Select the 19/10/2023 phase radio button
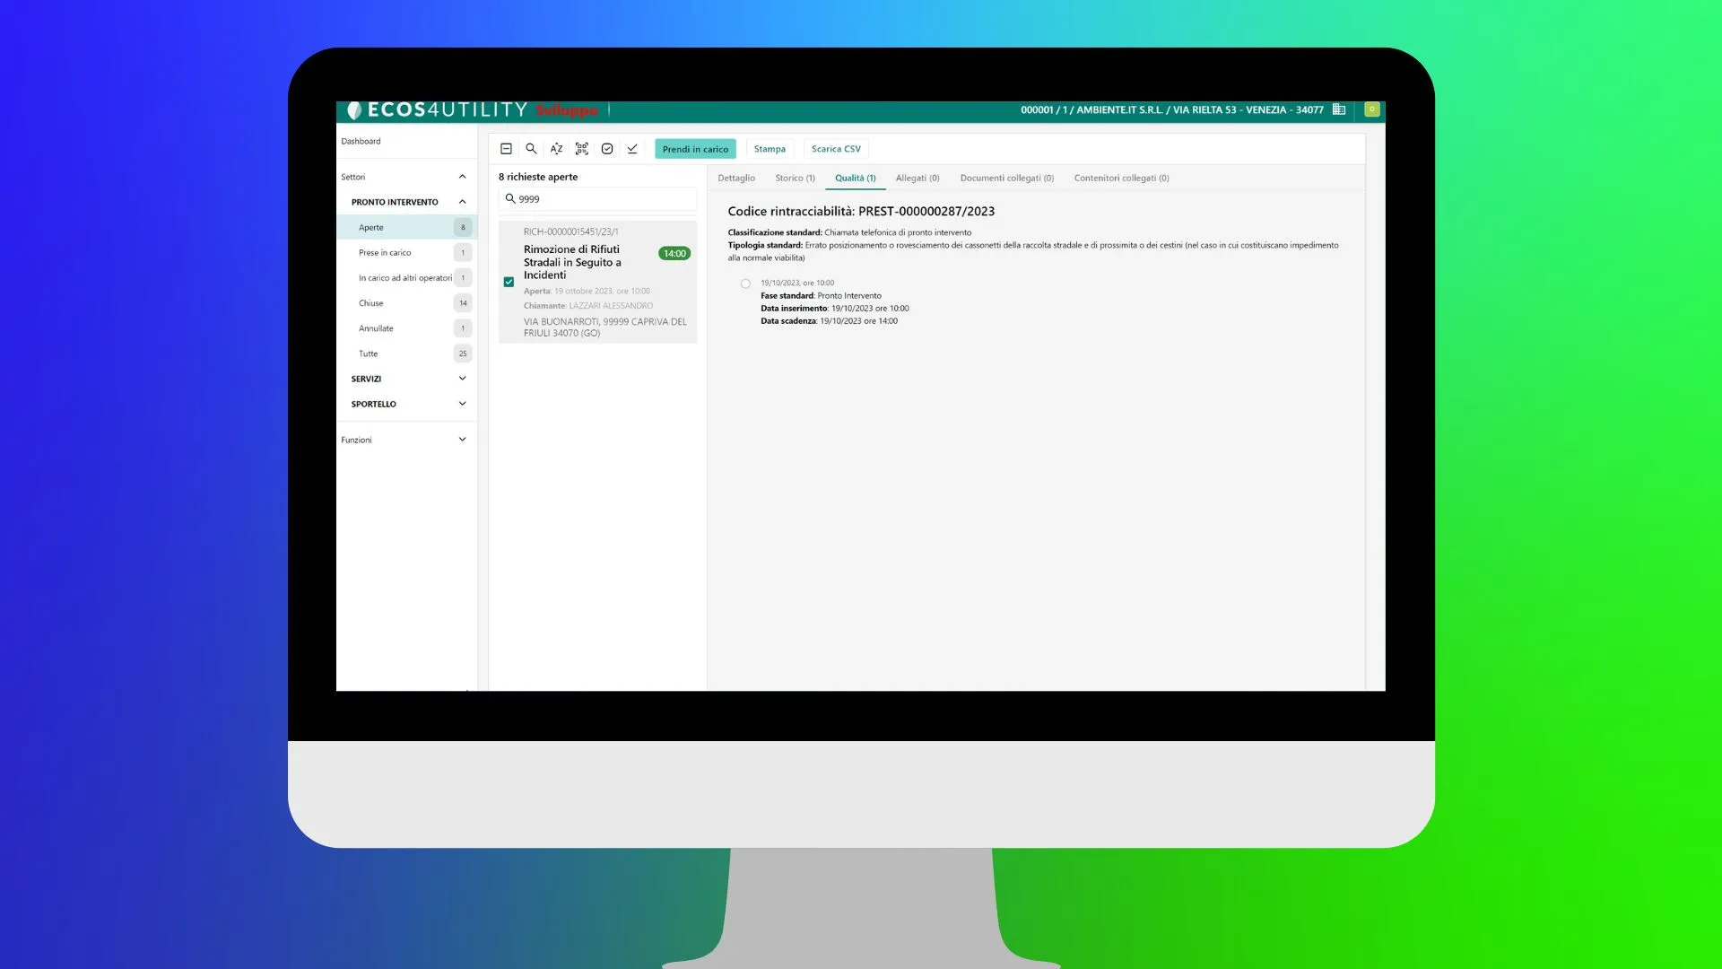The image size is (1722, 969). coord(745,284)
